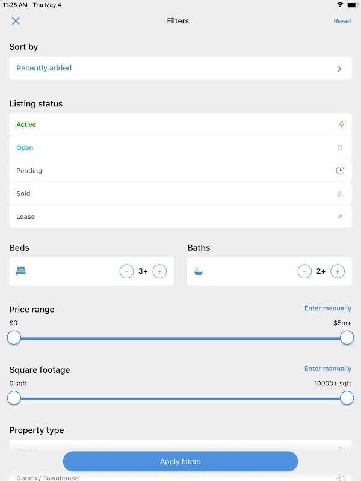Screen dimensions: 361x481
Task: Tap the bathtub icon under Baths
Action: pyautogui.click(x=199, y=271)
